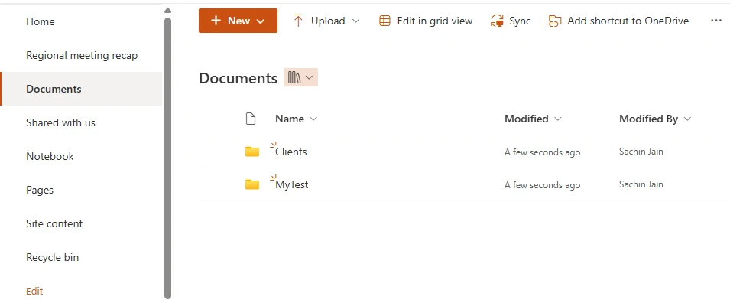Screen dimensions: 730x300
Task: Click the Sync text label
Action: coord(520,21)
